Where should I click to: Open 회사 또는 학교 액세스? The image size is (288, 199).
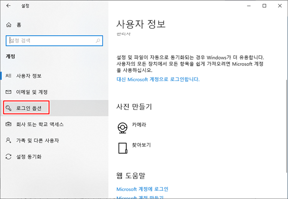(54, 124)
